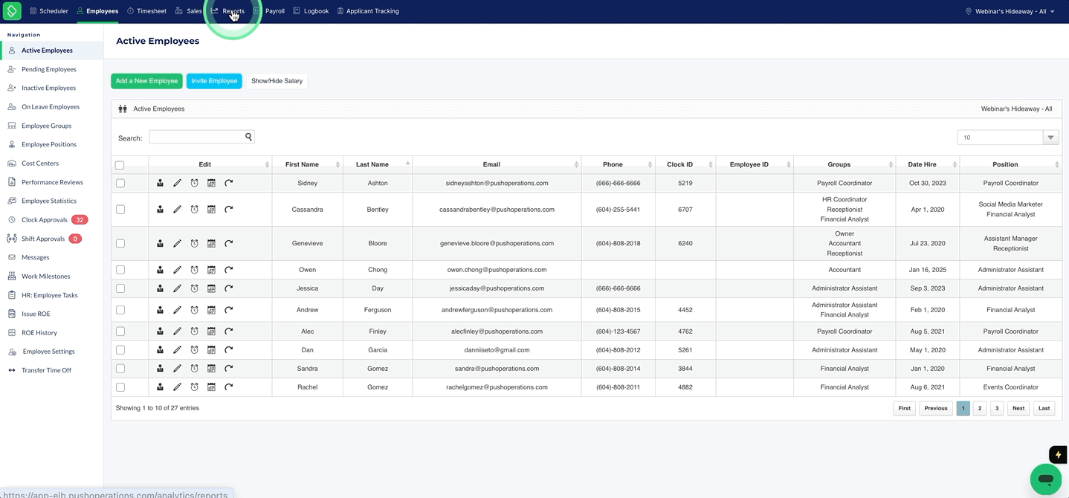Open Issue ROE in the sidebar
This screenshot has width=1069, height=498.
click(36, 314)
